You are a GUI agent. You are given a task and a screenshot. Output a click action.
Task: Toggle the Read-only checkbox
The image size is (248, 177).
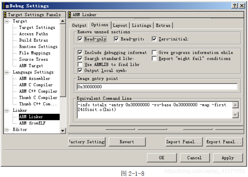point(80,39)
